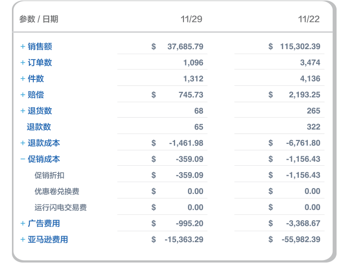Click the 115,302.39 sales value
Viewport: 349px width, 265px height.
[x=300, y=47]
